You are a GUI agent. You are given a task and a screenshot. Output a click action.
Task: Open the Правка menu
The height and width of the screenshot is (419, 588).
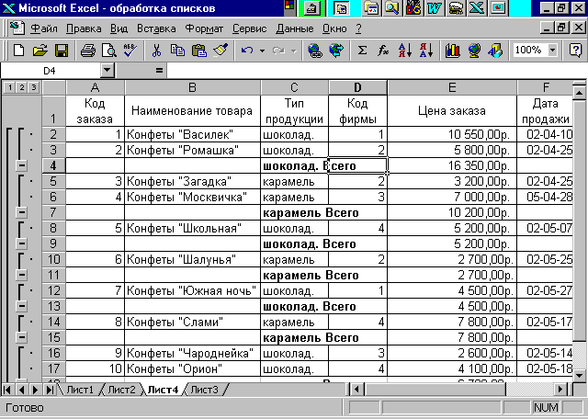point(84,28)
